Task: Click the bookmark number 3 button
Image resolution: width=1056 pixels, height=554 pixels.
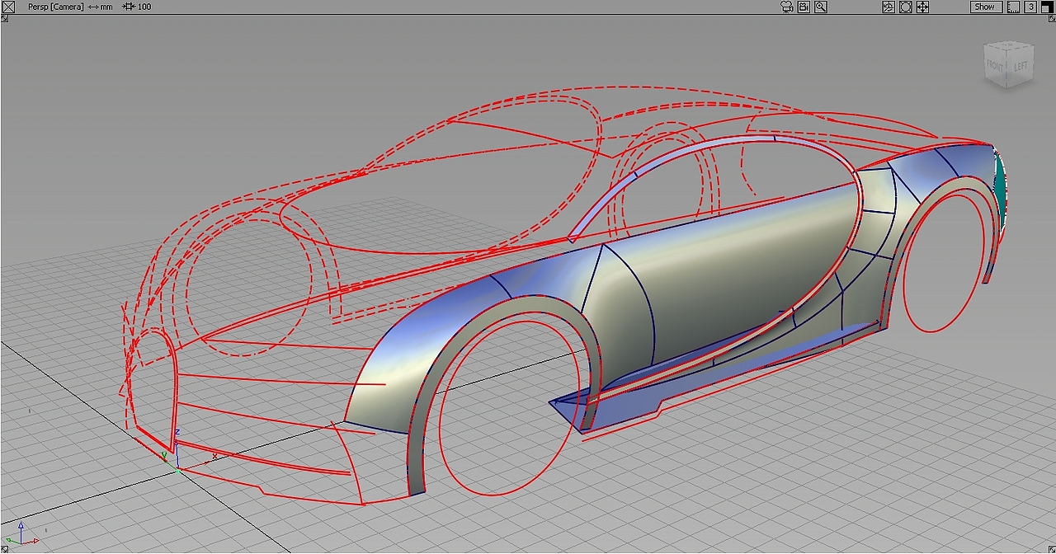Action: coord(1030,7)
